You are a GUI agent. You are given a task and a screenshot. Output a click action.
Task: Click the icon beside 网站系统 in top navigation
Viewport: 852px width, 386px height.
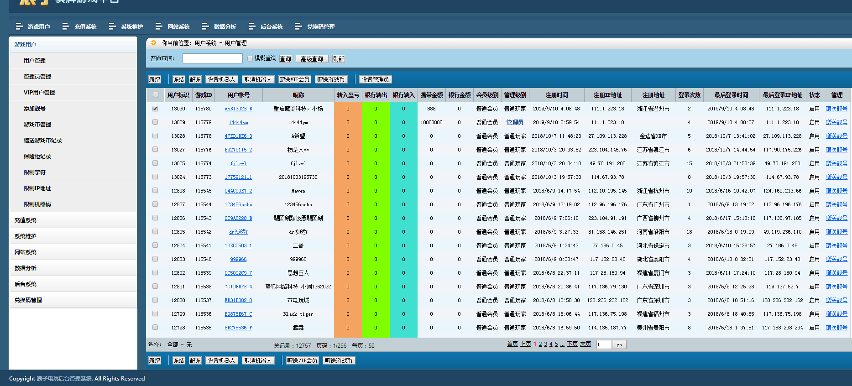[x=159, y=26]
